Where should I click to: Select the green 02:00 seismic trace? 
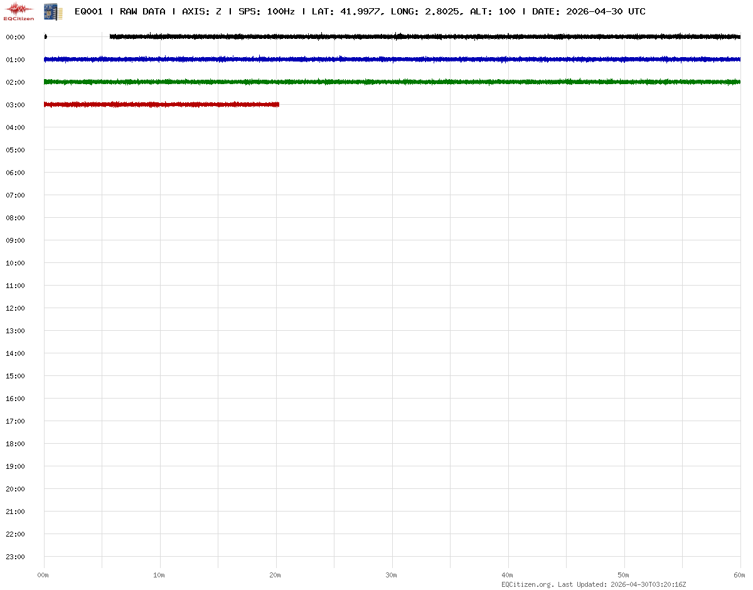[392, 82]
